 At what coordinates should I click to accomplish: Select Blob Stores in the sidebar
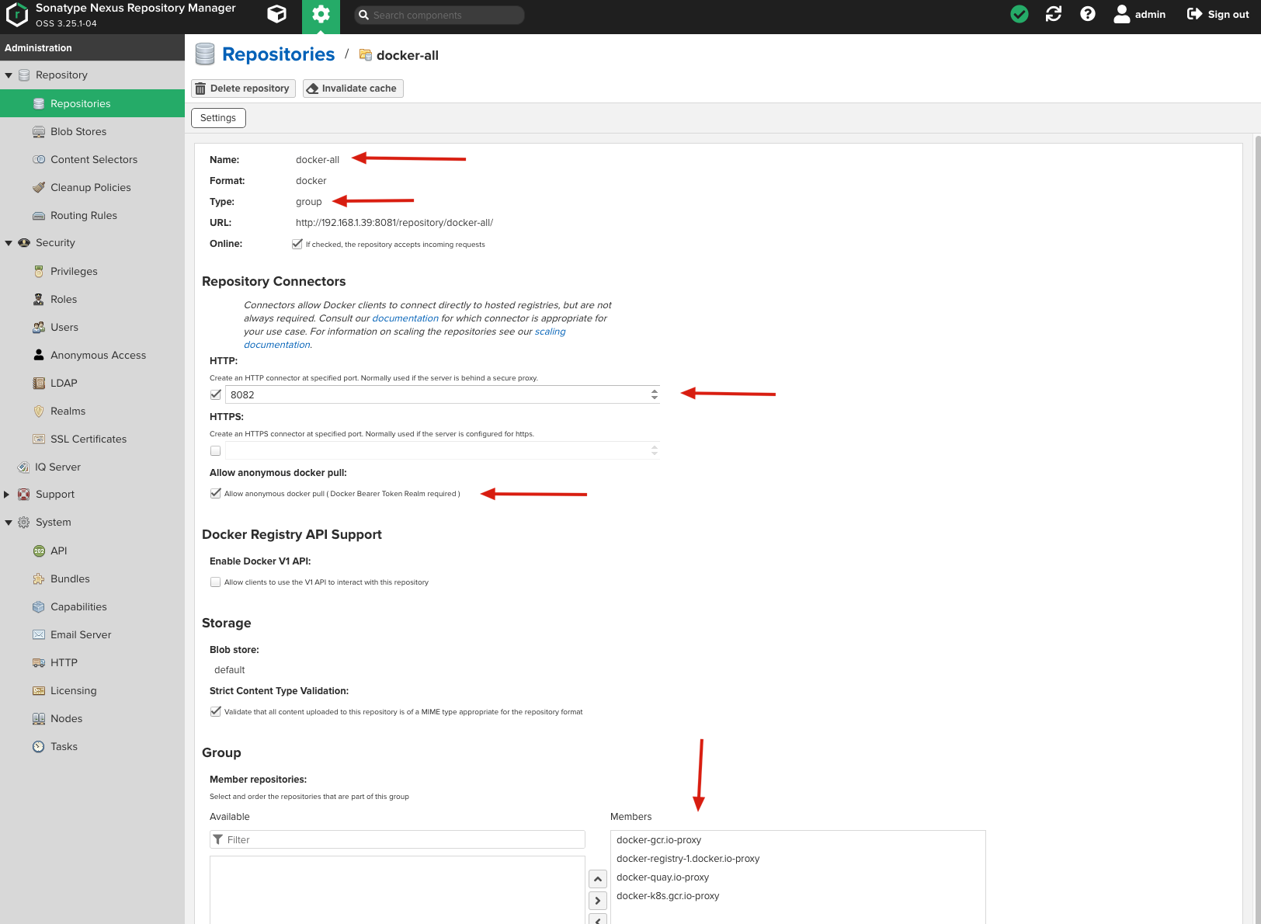[x=78, y=131]
